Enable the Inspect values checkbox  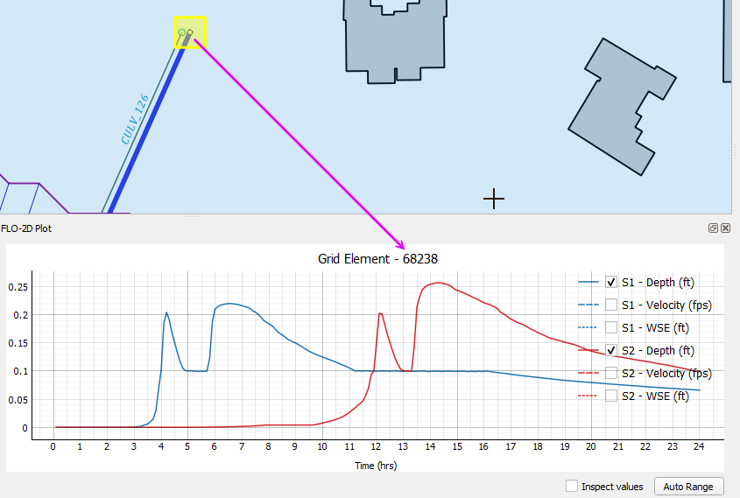coord(572,487)
